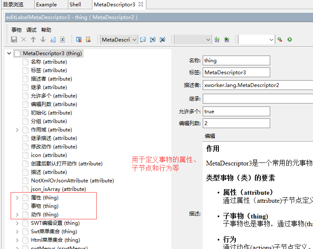Click the 允许多个 field containing true

click(x=236, y=112)
